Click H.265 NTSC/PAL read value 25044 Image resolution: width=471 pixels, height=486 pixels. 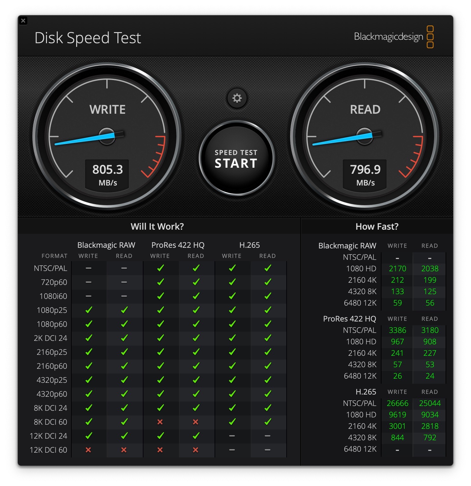(430, 403)
